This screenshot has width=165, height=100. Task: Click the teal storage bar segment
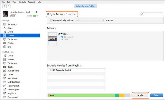click(x=117, y=95)
